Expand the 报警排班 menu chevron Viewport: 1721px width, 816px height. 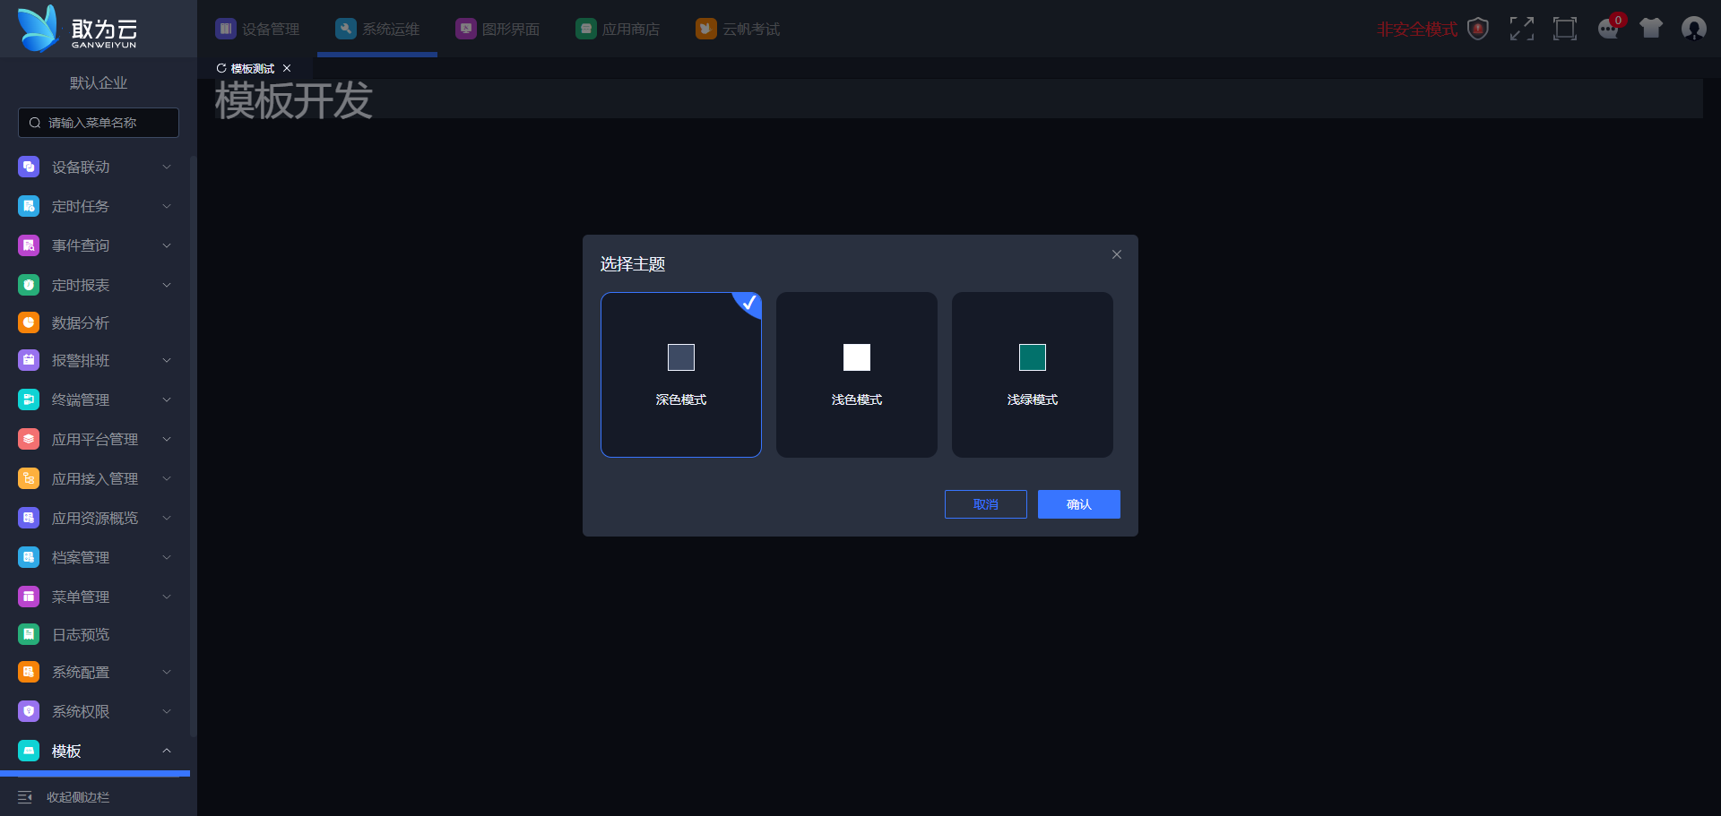click(x=167, y=360)
